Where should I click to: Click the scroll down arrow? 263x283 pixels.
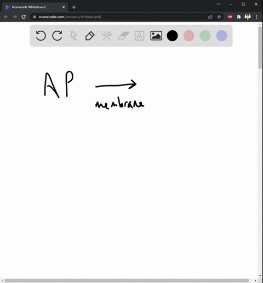(x=260, y=276)
